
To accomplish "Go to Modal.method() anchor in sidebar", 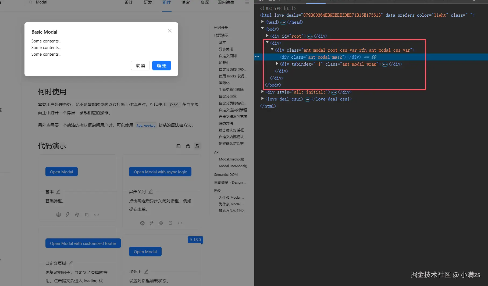I will point(231,159).
